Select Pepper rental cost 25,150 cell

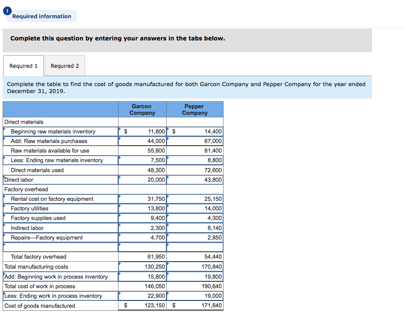[195, 199]
